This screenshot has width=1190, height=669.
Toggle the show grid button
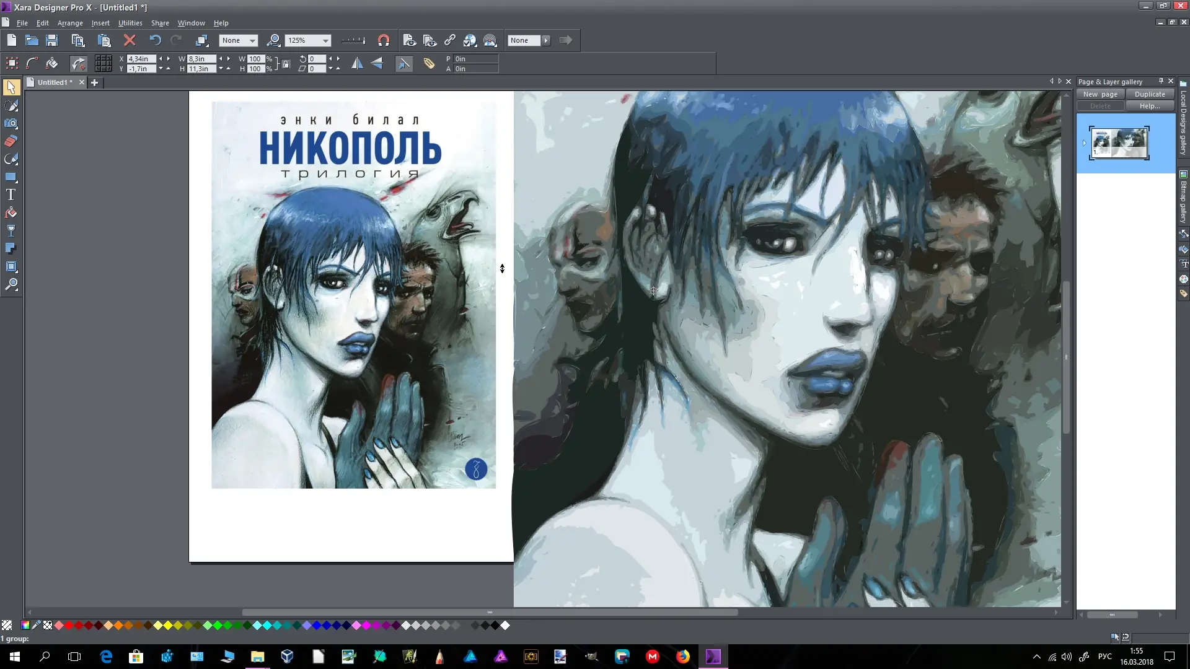click(x=104, y=63)
